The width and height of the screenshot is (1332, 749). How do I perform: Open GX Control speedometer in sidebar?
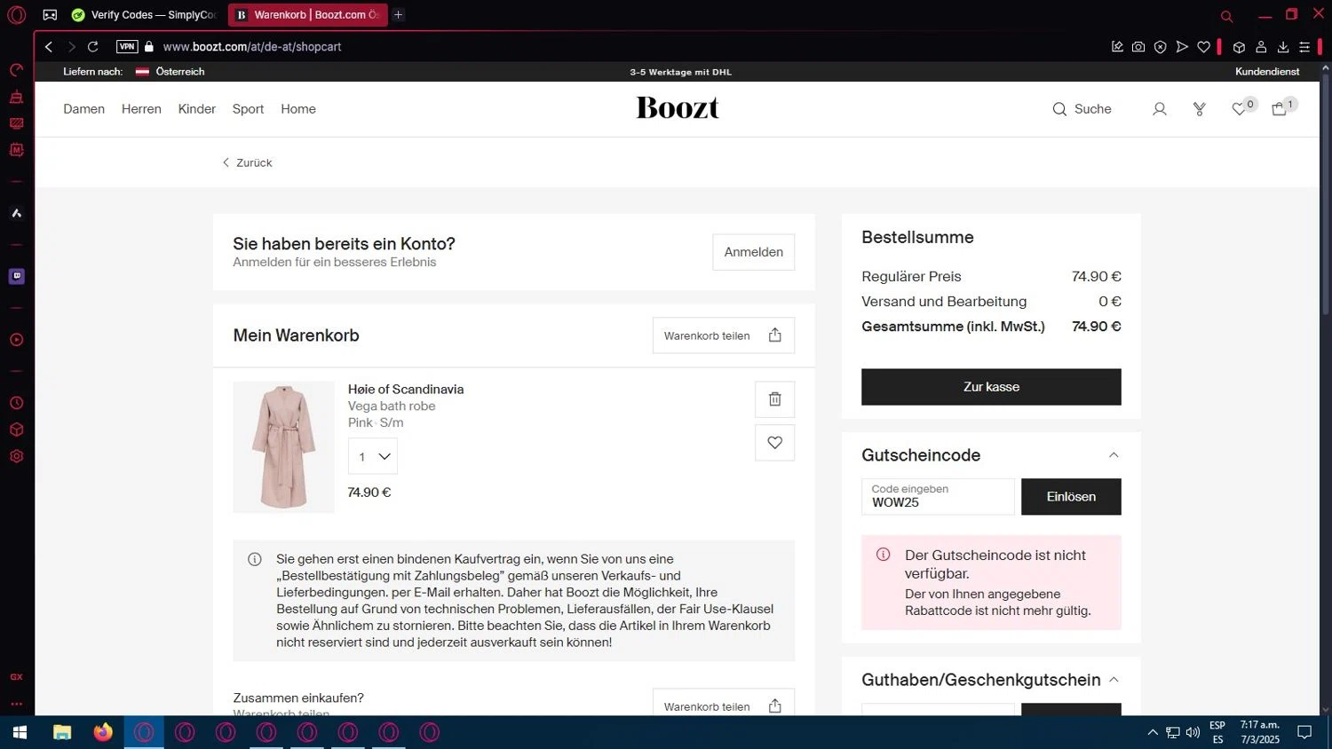point(16,70)
